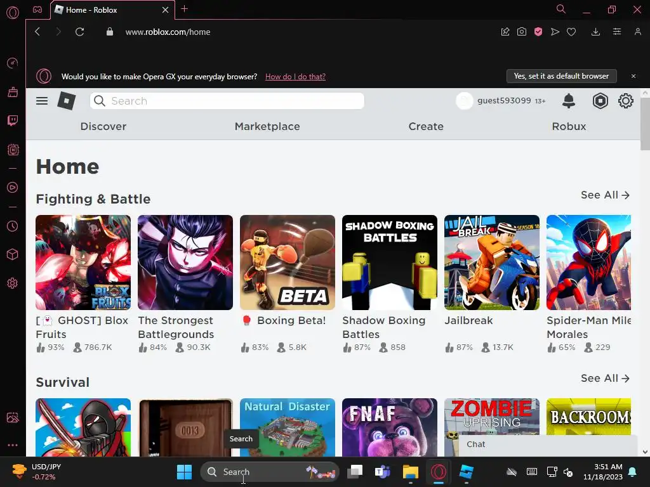
Task: Open the Opera sidebar three-dots menu
Action: coord(13,445)
